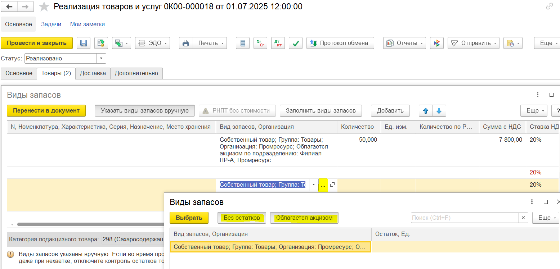
Task: Open the Мои заметки section
Action: tap(88, 24)
